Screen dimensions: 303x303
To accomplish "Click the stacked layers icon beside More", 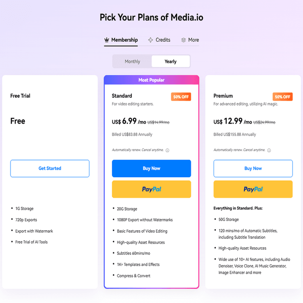I will (x=183, y=40).
